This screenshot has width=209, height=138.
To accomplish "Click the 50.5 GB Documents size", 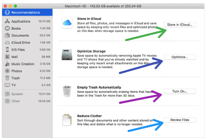I will [45, 35].
